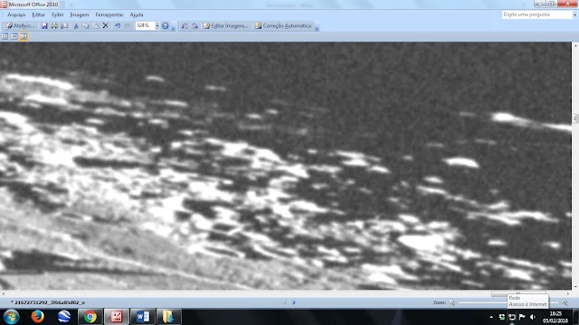Show hidden system tray icons arrow

click(x=491, y=317)
